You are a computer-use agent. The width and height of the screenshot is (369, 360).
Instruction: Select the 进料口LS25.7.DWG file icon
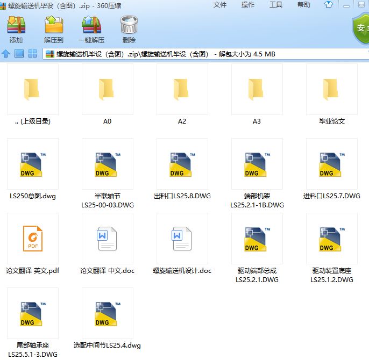332,164
